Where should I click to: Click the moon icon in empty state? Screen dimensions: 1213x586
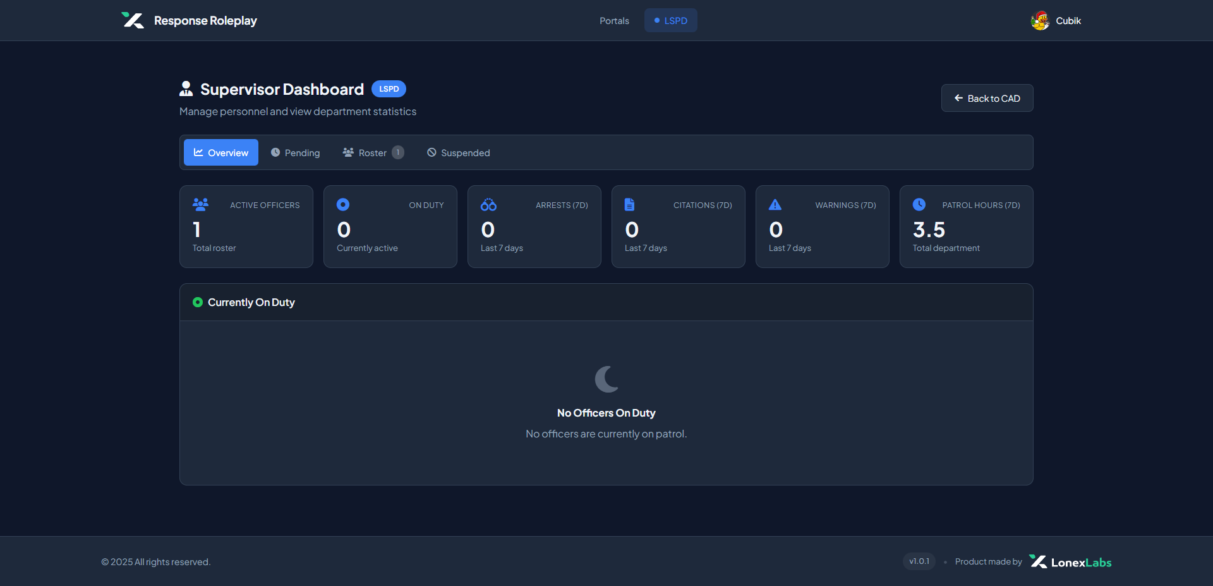pyautogui.click(x=606, y=379)
